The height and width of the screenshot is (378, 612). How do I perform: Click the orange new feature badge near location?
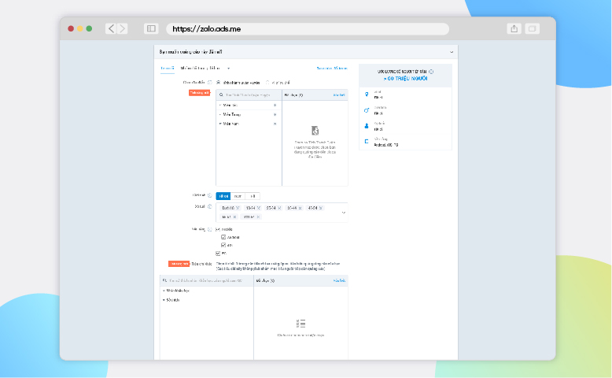click(x=200, y=93)
